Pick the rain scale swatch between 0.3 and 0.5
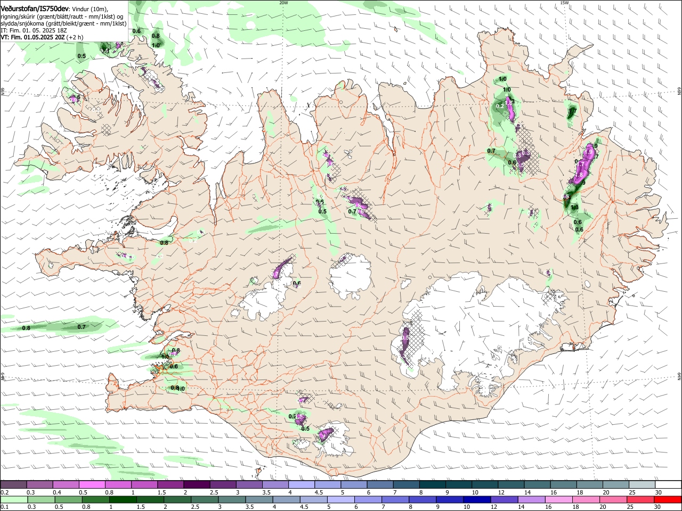Screen dimensions: 682x511 pyautogui.click(x=42, y=500)
